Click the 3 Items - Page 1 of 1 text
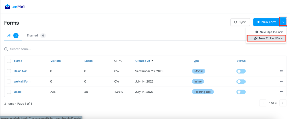Image resolution: width=290 pixels, height=119 pixels. (18, 104)
